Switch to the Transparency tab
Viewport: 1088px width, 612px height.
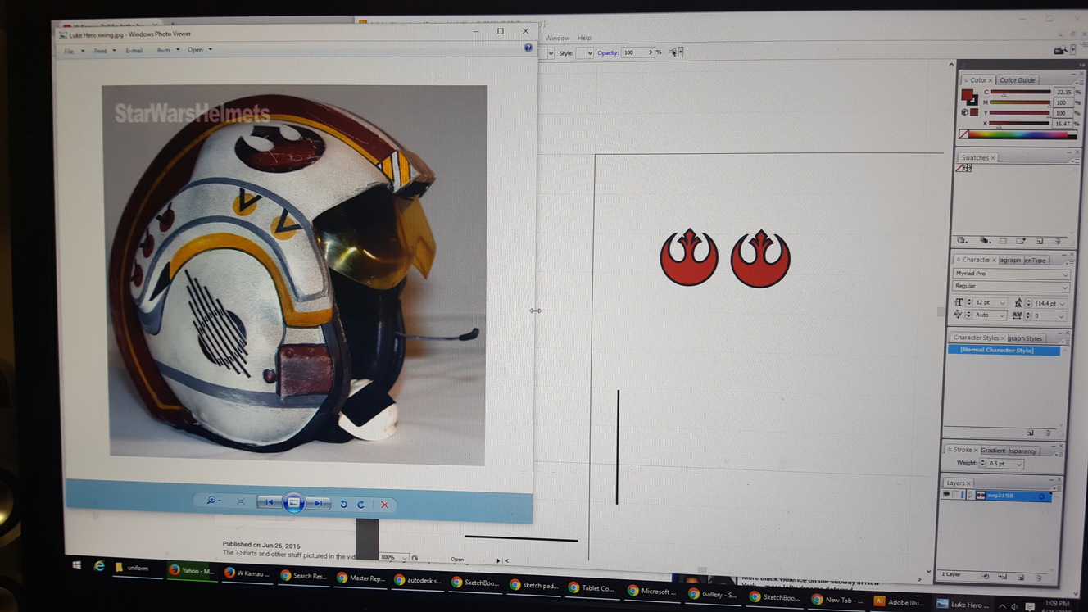1022,451
